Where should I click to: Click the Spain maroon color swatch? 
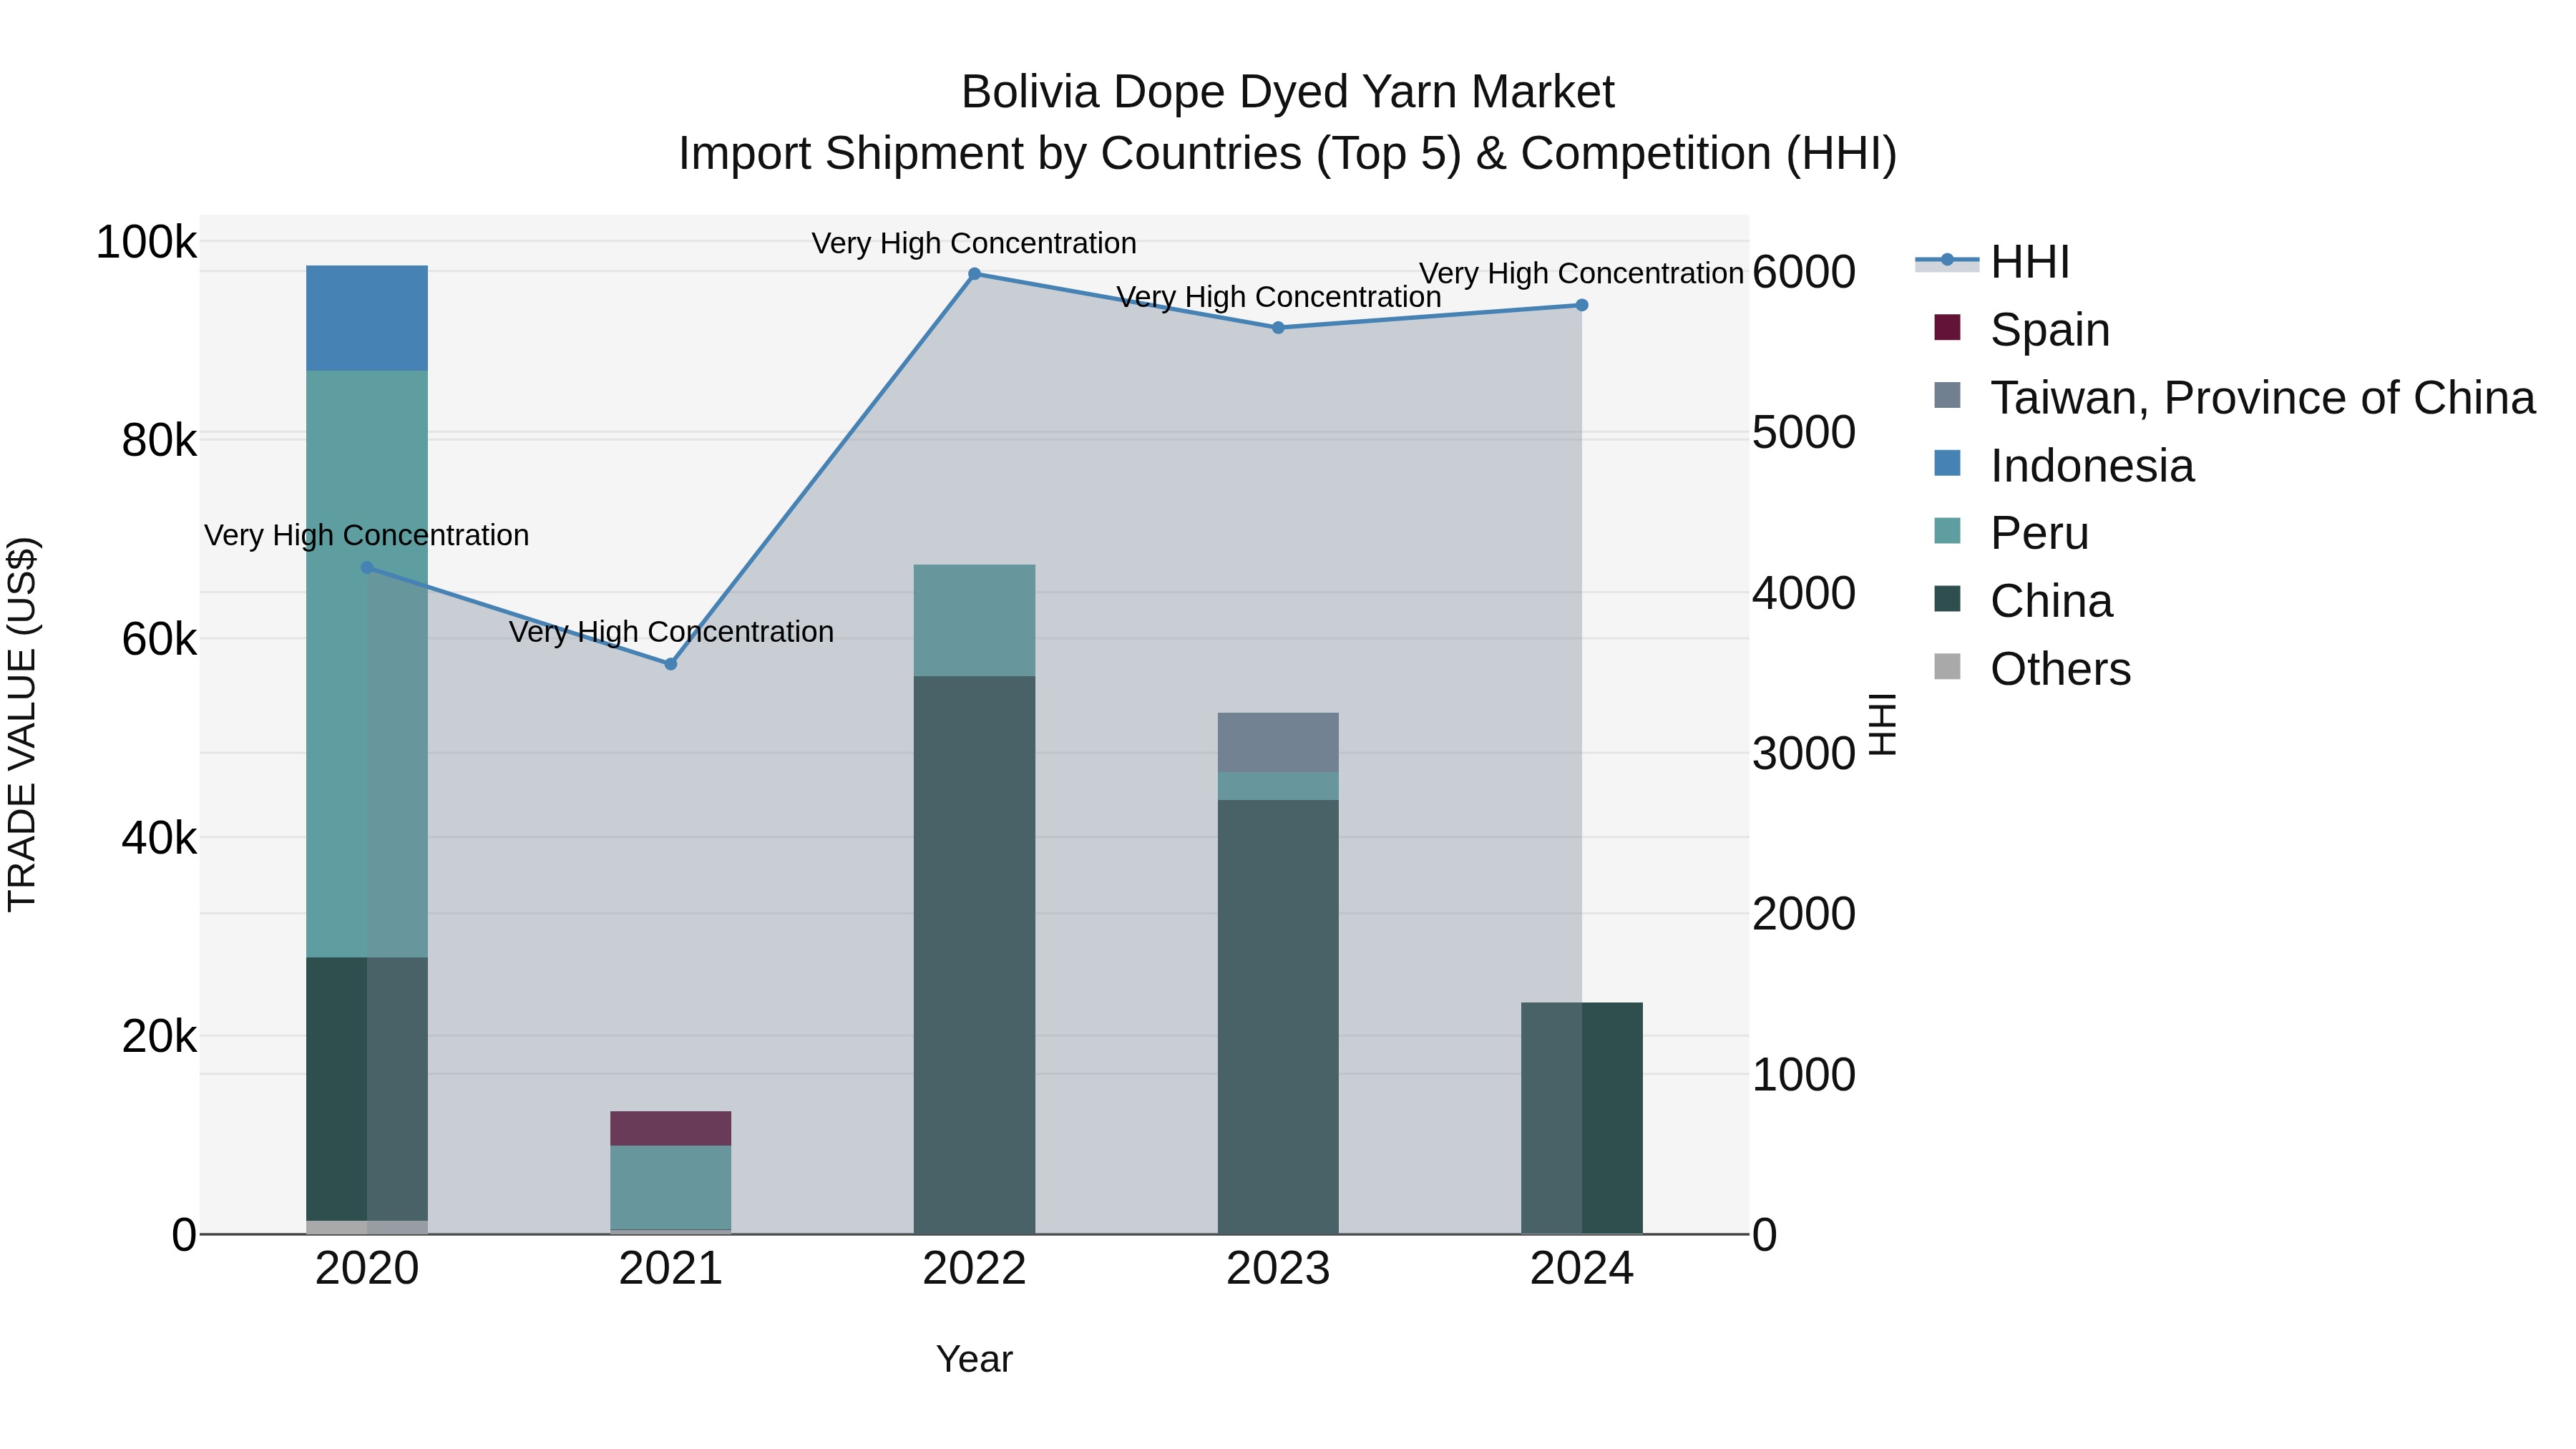[x=1947, y=327]
